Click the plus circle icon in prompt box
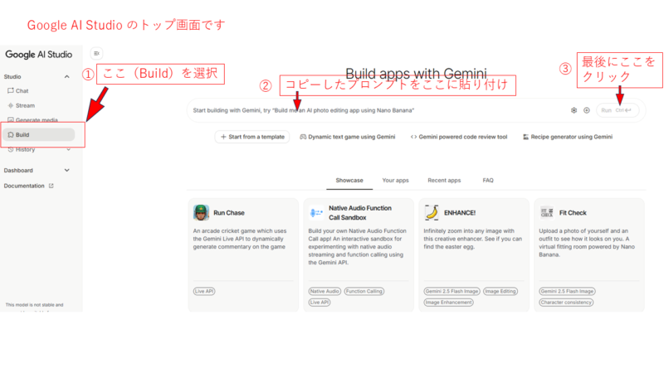Viewport: 664px width, 373px height. pos(587,110)
